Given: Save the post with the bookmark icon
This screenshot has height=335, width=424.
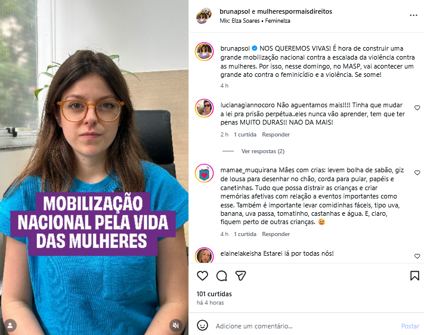Looking at the screenshot, I should [414, 276].
